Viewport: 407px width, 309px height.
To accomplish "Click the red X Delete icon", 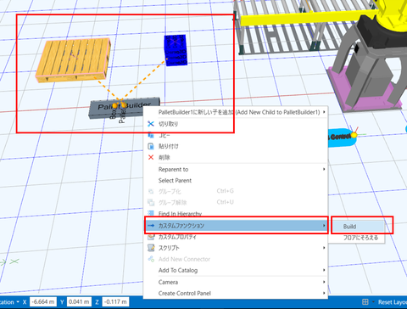I will click(x=151, y=157).
